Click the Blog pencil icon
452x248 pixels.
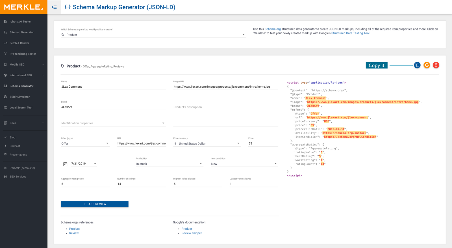coord(5,137)
